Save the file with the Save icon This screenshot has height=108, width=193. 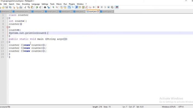7,7
